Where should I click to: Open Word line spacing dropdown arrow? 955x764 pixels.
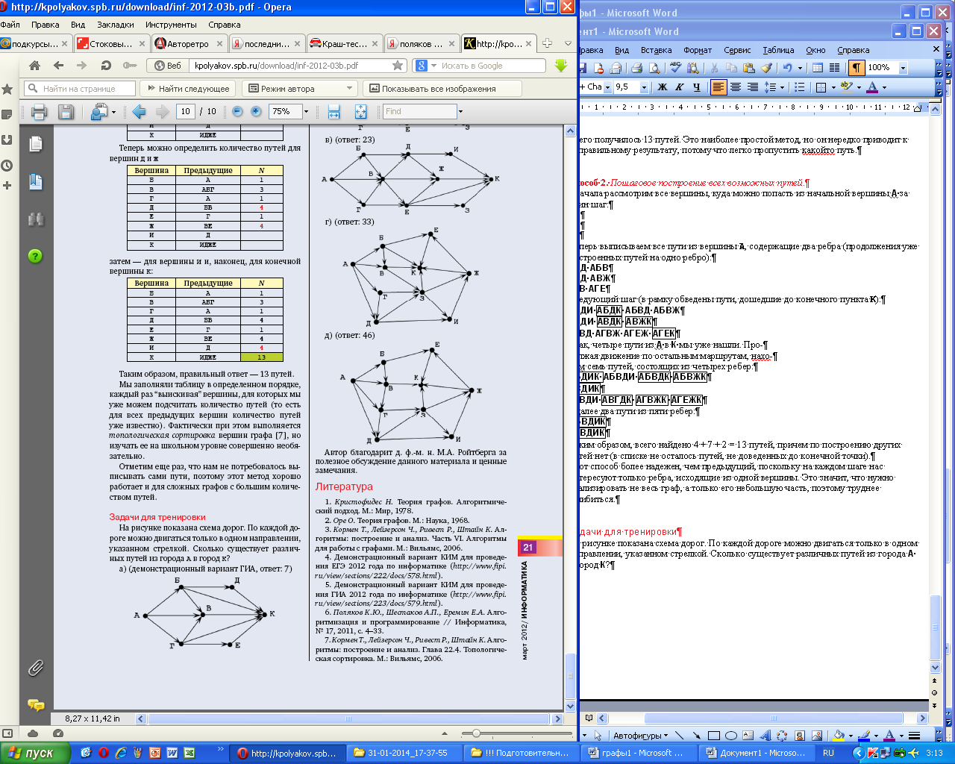[782, 87]
